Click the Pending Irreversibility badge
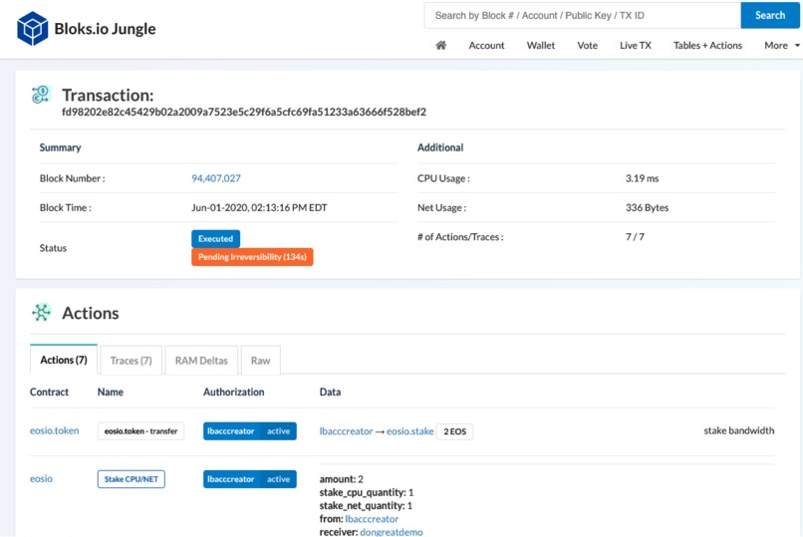This screenshot has width=803, height=537. pos(252,257)
